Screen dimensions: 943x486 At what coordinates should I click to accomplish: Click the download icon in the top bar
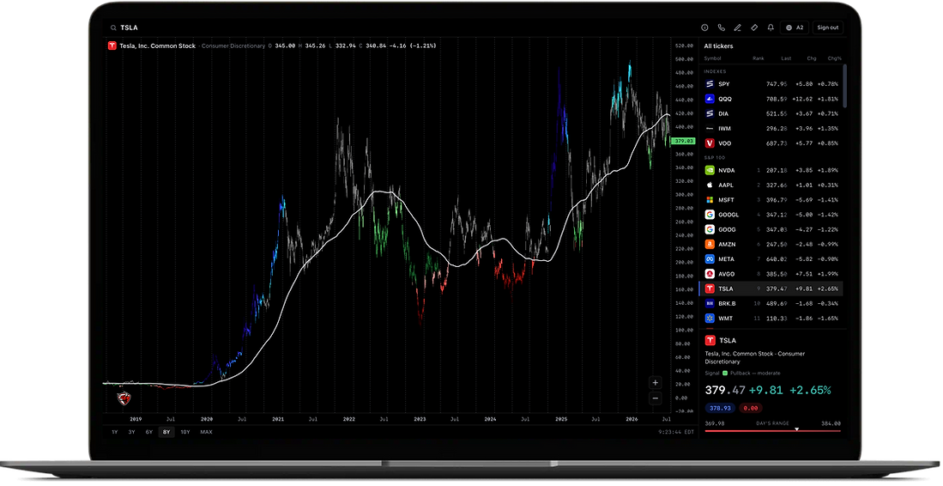(x=704, y=27)
